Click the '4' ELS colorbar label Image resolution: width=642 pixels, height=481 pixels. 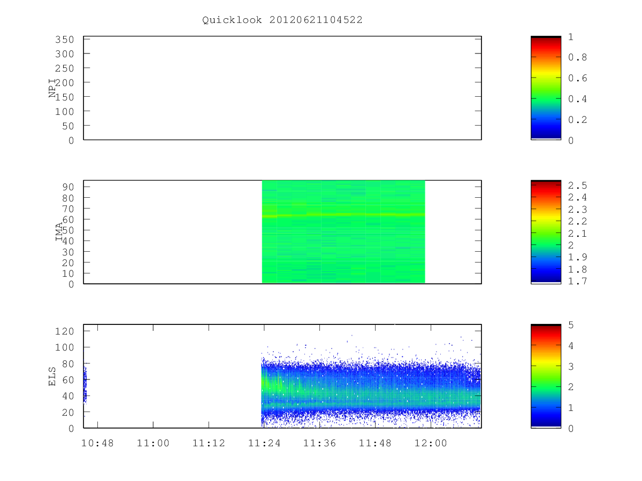click(571, 346)
